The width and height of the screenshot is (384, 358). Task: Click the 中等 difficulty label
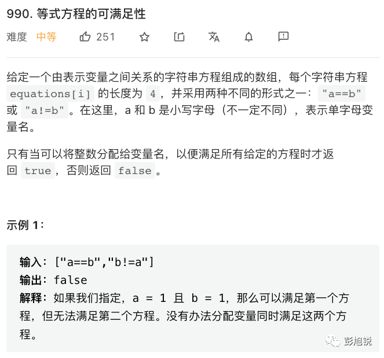coord(46,37)
